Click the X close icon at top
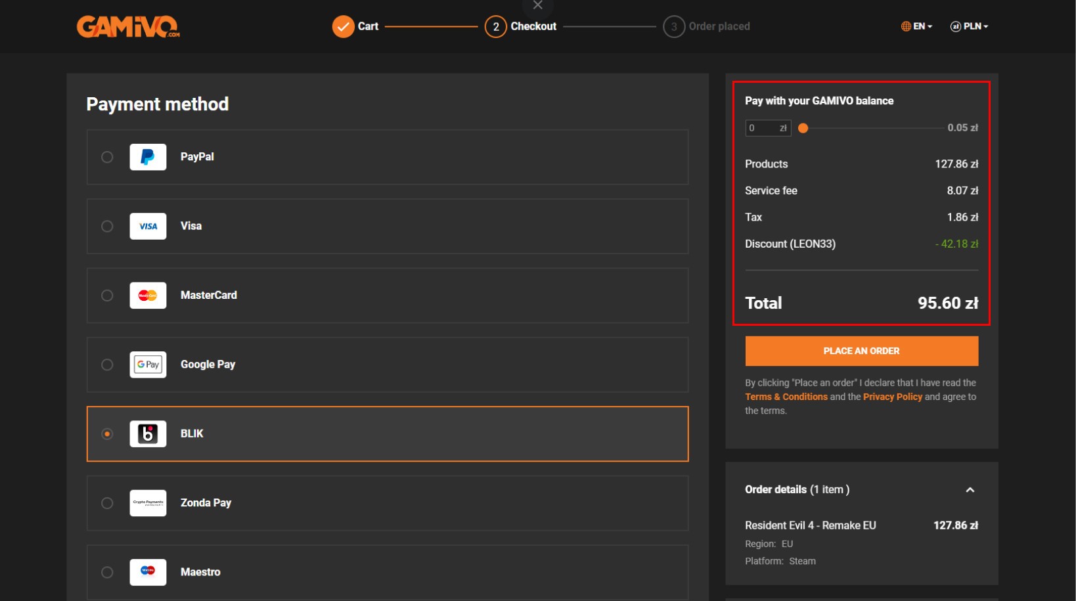Image resolution: width=1076 pixels, height=601 pixels. [x=538, y=5]
